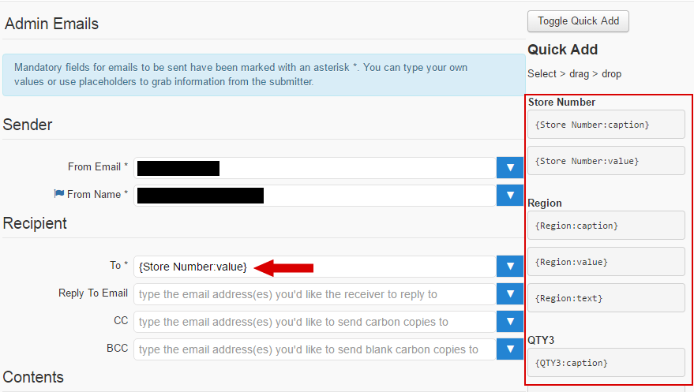Click the mandatory fields info message
This screenshot has width=694, height=392.
[x=264, y=75]
